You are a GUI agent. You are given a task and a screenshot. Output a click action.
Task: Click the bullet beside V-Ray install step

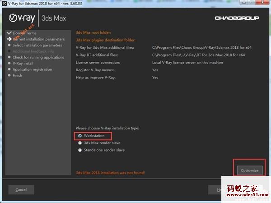click(x=9, y=64)
